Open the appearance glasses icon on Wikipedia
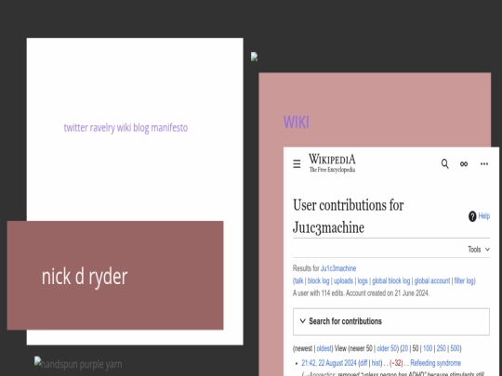The height and width of the screenshot is (376, 502). 464,164
